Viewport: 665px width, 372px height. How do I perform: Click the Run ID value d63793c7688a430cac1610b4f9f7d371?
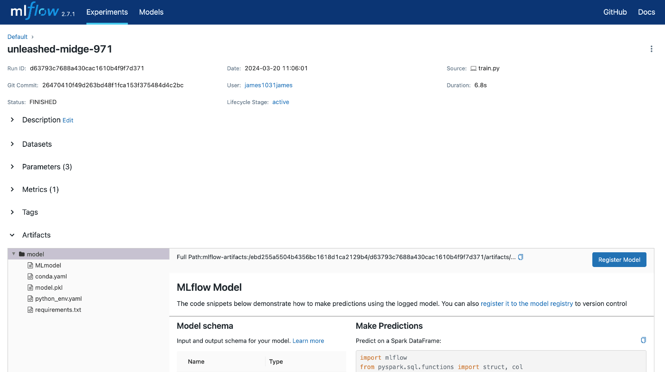(x=87, y=68)
